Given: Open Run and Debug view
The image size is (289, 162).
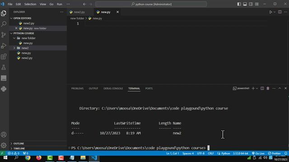Looking at the screenshot, I should [x=4, y=45].
